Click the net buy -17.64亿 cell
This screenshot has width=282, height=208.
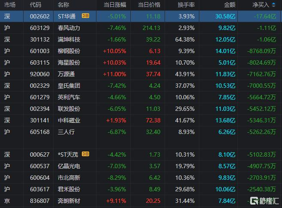coord(265,16)
